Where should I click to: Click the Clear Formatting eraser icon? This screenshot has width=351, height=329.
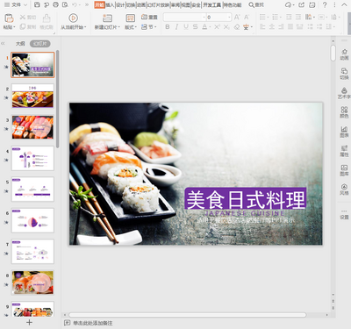(x=237, y=27)
